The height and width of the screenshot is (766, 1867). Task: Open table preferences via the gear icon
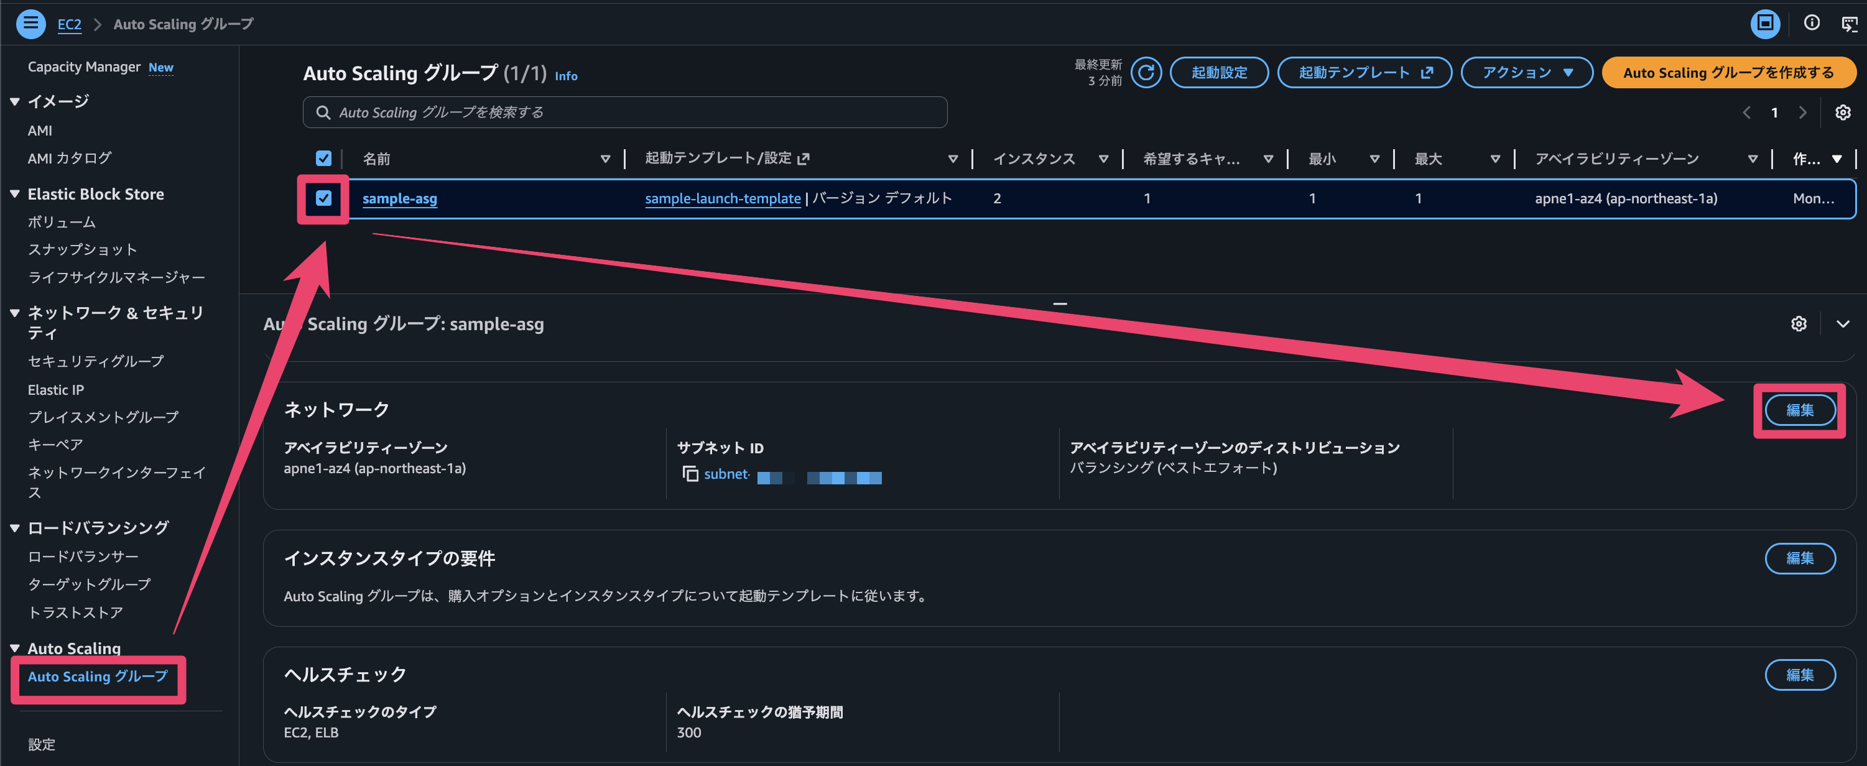point(1843,113)
